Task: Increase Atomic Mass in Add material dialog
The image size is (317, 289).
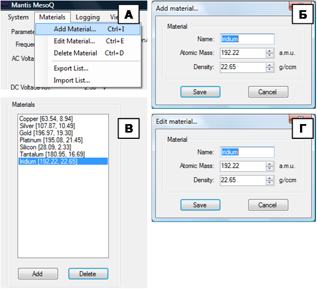Action: [269, 51]
